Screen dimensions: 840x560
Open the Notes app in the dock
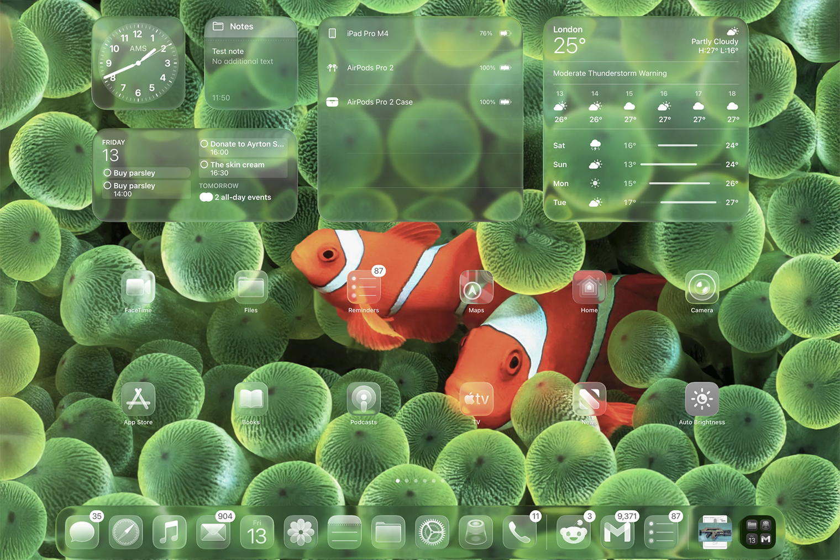pyautogui.click(x=344, y=532)
